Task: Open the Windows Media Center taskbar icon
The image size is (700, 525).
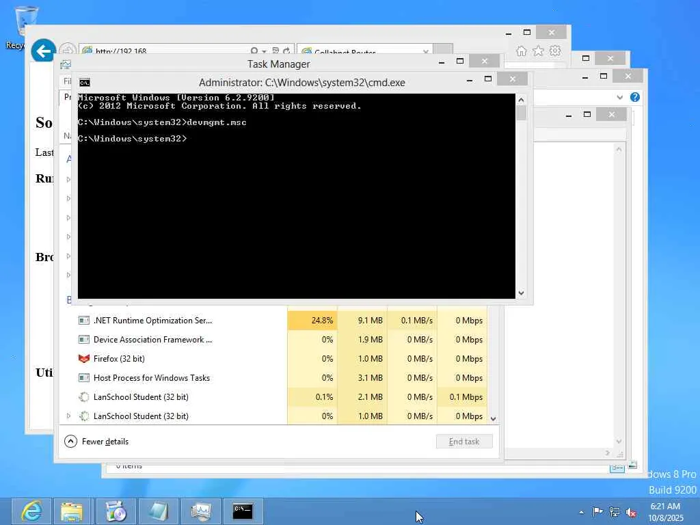Action: 116,511
